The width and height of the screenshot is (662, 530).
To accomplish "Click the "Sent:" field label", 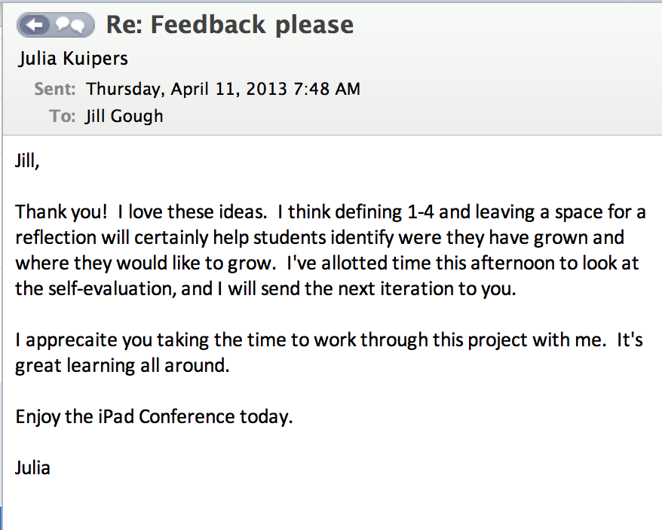I will [x=55, y=89].
